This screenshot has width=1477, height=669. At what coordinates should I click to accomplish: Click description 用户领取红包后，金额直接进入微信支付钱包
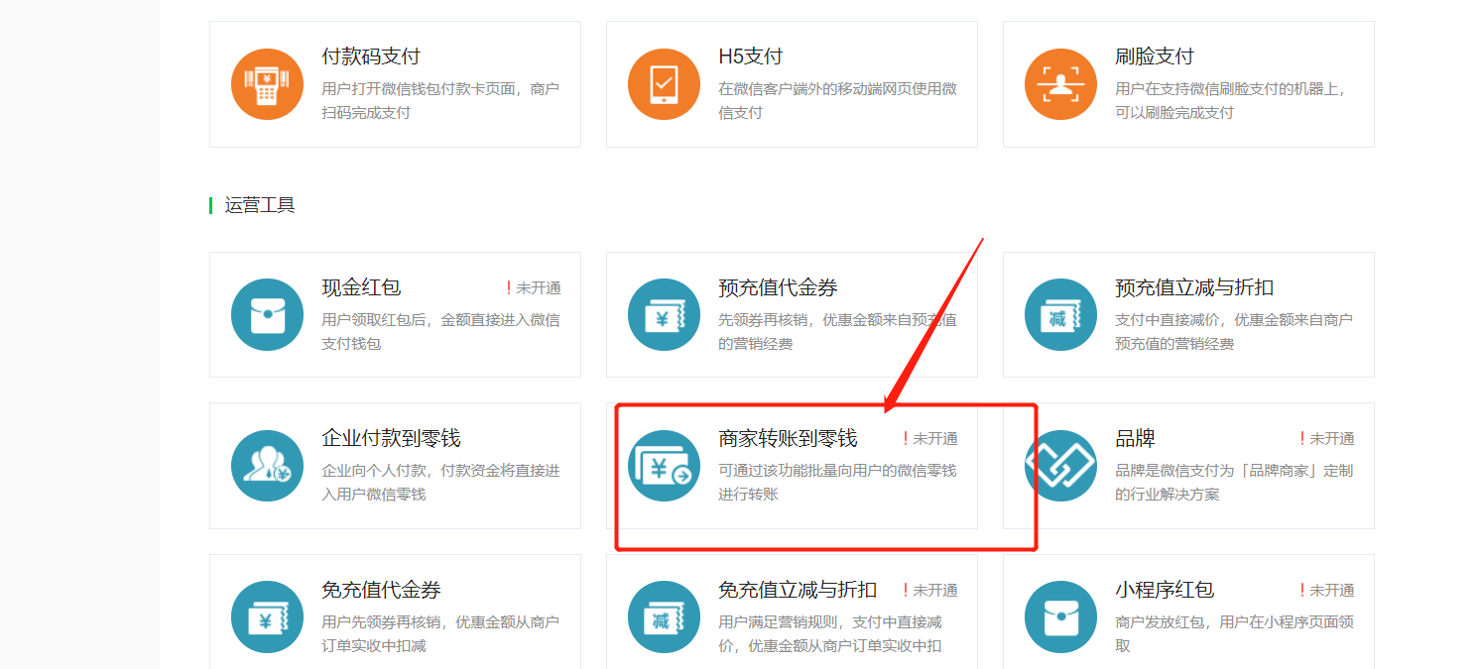(441, 332)
